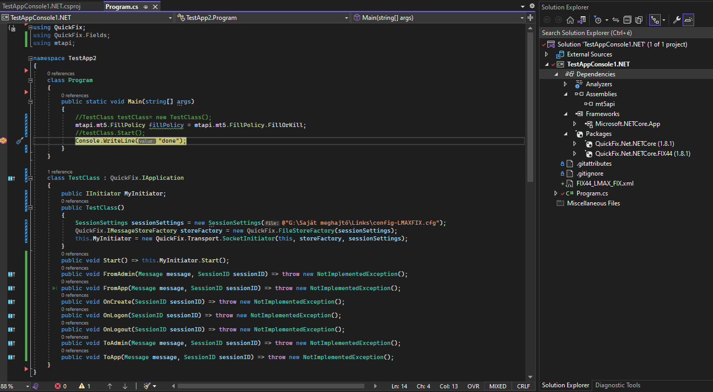Image resolution: width=713 pixels, height=392 pixels.
Task: Open the pending changes filter dropdown arrow
Action: (606, 20)
